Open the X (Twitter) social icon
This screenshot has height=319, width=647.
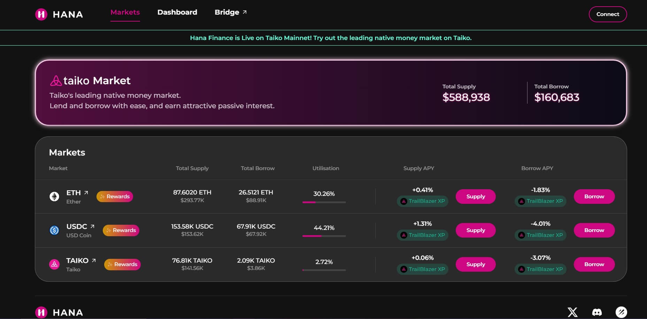pos(572,312)
